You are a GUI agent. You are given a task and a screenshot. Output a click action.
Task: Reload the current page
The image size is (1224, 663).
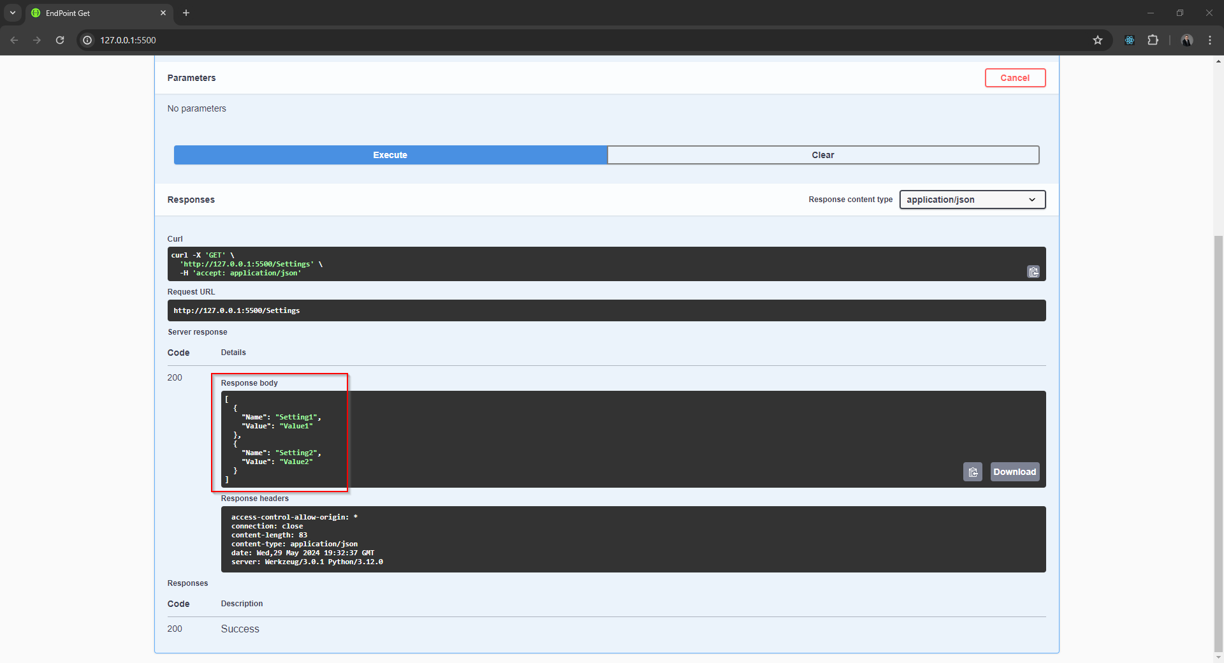pyautogui.click(x=60, y=40)
